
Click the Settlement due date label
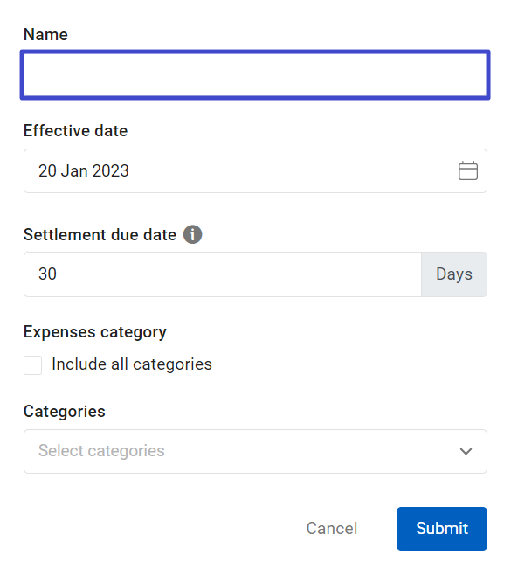pos(100,235)
